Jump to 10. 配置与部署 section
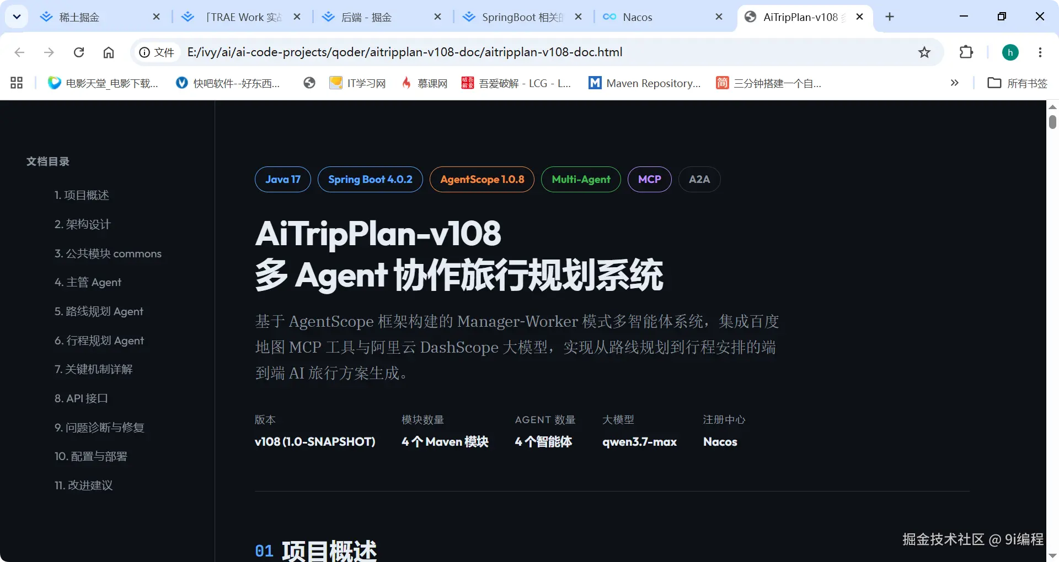The height and width of the screenshot is (562, 1059). tap(90, 457)
